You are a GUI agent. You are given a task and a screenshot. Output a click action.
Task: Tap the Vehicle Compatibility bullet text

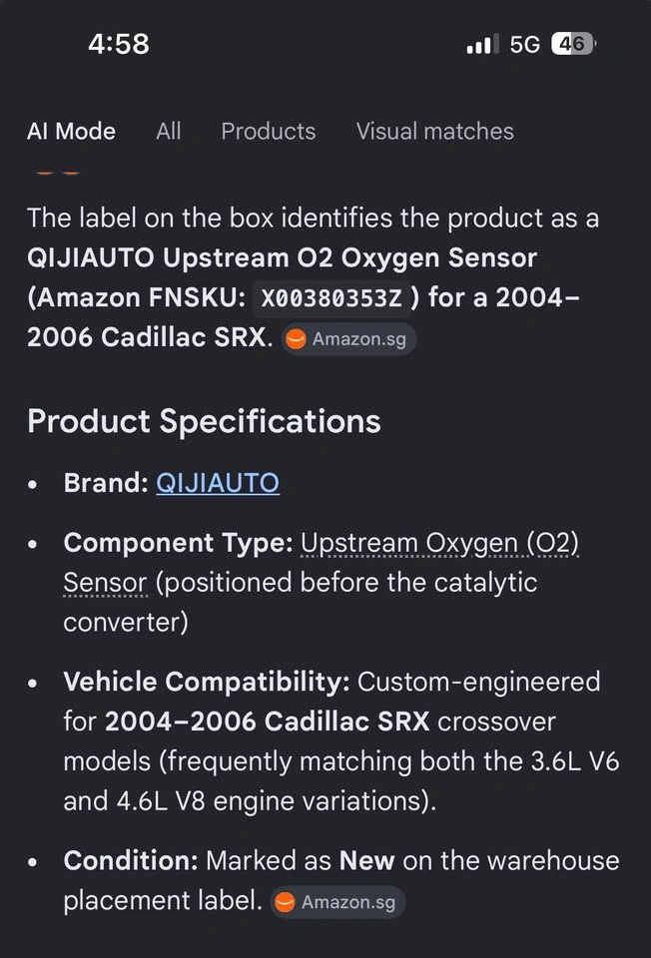[341, 741]
